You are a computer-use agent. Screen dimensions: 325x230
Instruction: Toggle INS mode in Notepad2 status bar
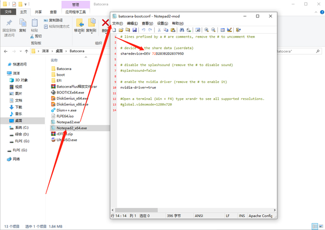(x=242, y=216)
